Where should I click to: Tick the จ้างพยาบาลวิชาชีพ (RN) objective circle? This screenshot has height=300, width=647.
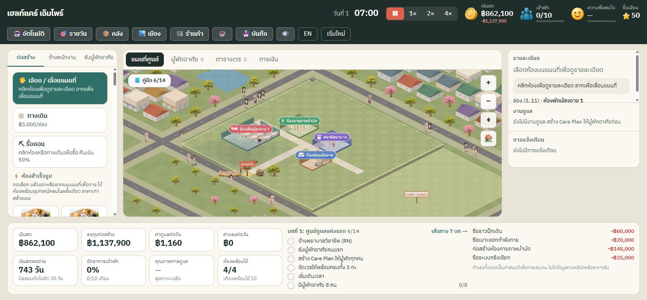click(291, 241)
